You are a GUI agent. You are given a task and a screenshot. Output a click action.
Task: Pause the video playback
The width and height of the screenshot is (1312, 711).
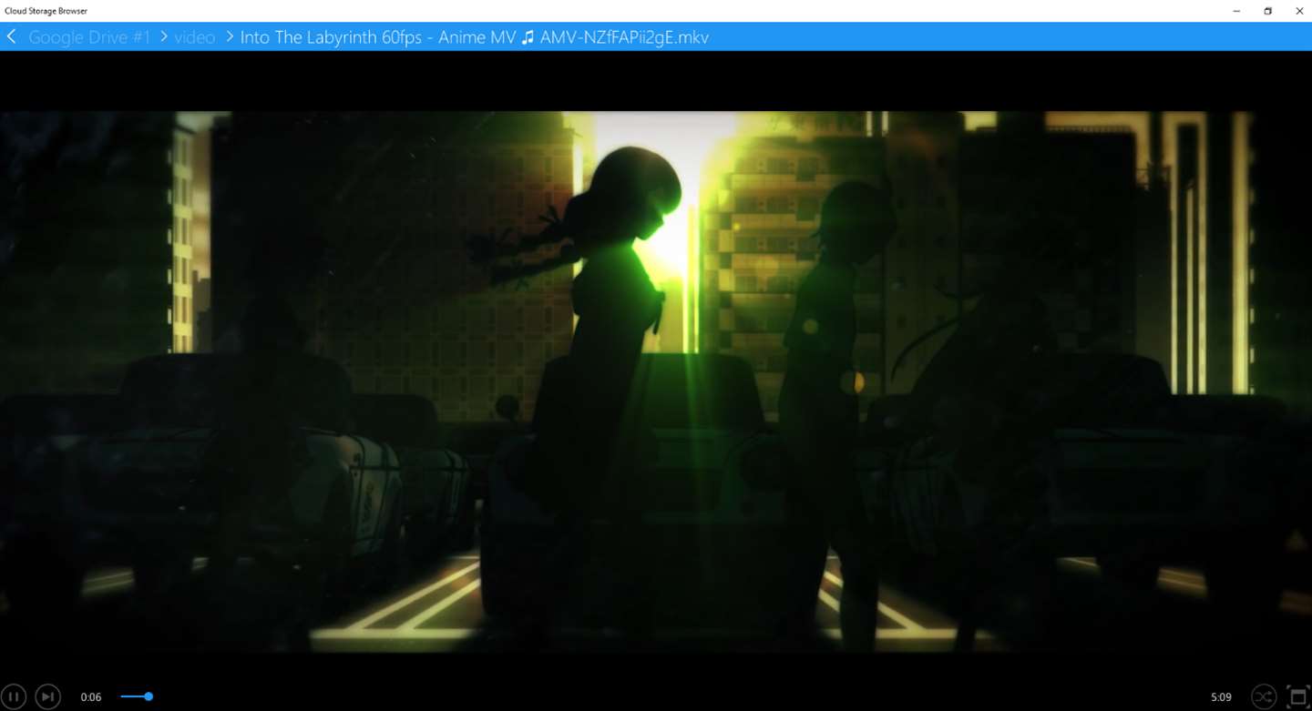click(13, 696)
